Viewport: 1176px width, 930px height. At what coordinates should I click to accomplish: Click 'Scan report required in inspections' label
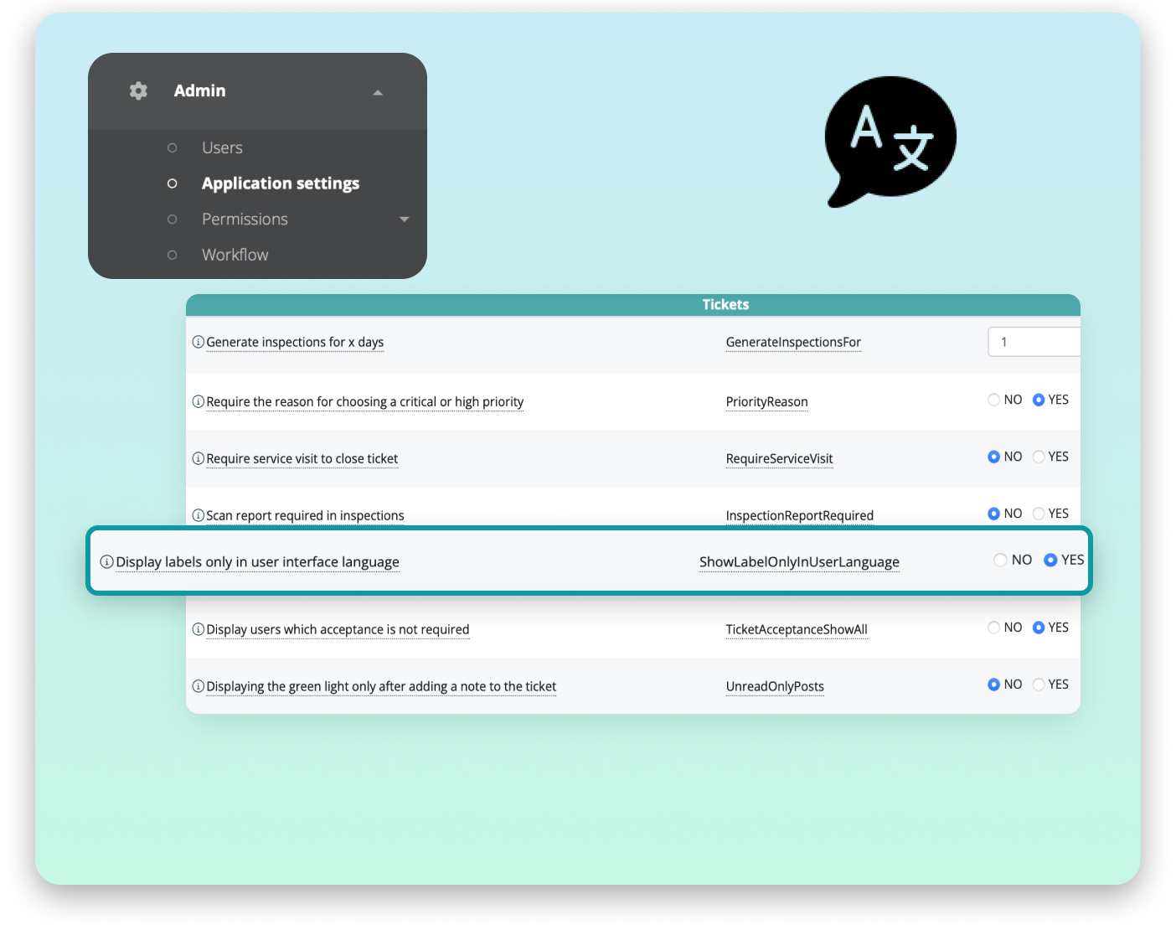coord(305,515)
